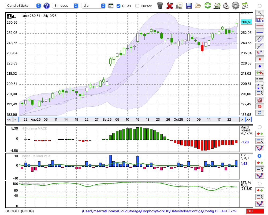This screenshot has width=268, height=215.
Task: Select the Macd Forest panel radio button
Action: point(259,127)
